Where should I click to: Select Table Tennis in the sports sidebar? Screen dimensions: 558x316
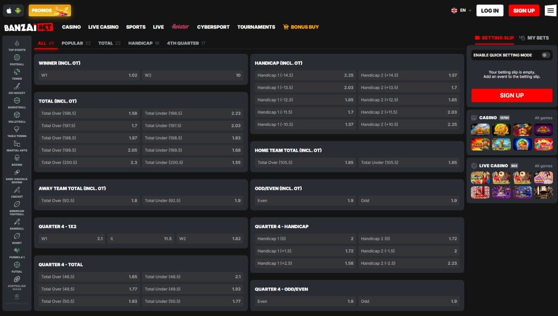[17, 131]
